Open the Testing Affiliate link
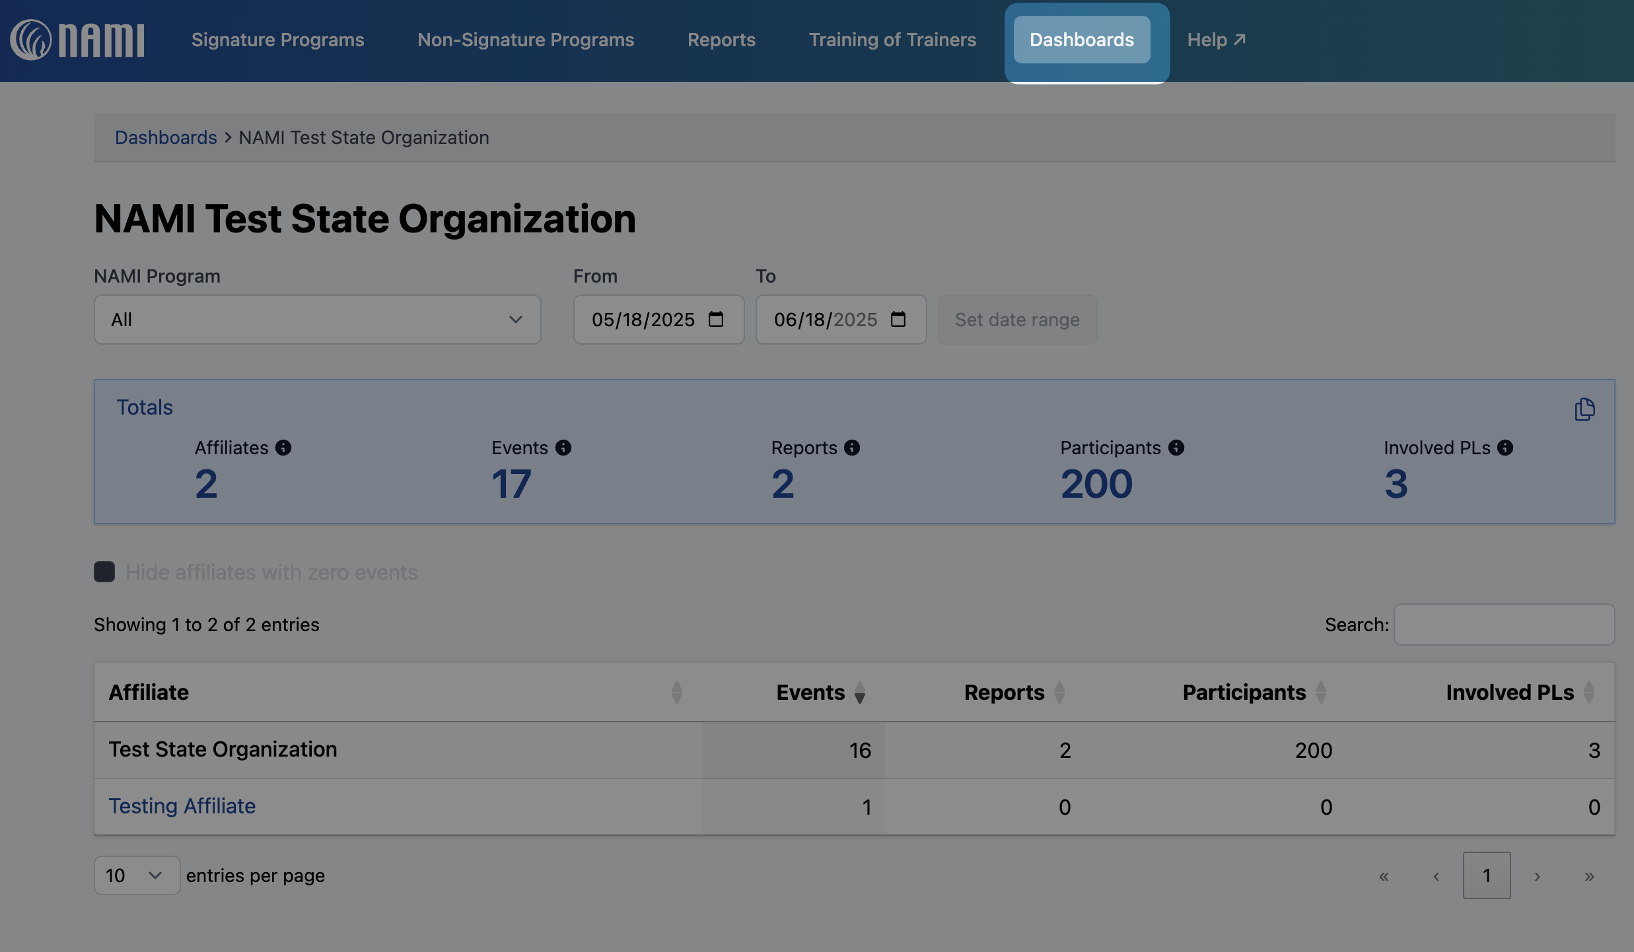The width and height of the screenshot is (1634, 952). 182,806
